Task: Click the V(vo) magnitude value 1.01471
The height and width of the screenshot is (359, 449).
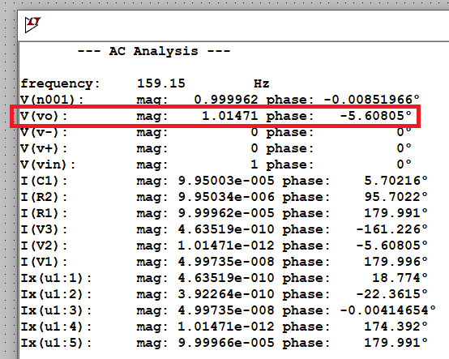Action: (x=230, y=116)
